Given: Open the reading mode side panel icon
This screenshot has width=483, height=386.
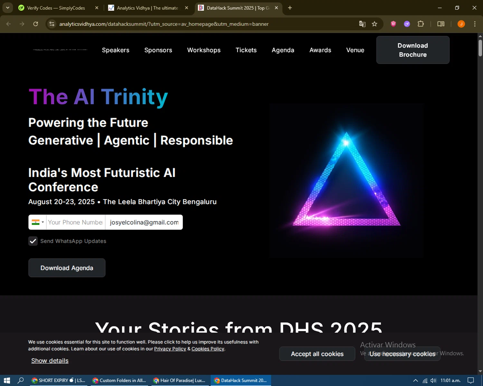Looking at the screenshot, I should pos(441,24).
